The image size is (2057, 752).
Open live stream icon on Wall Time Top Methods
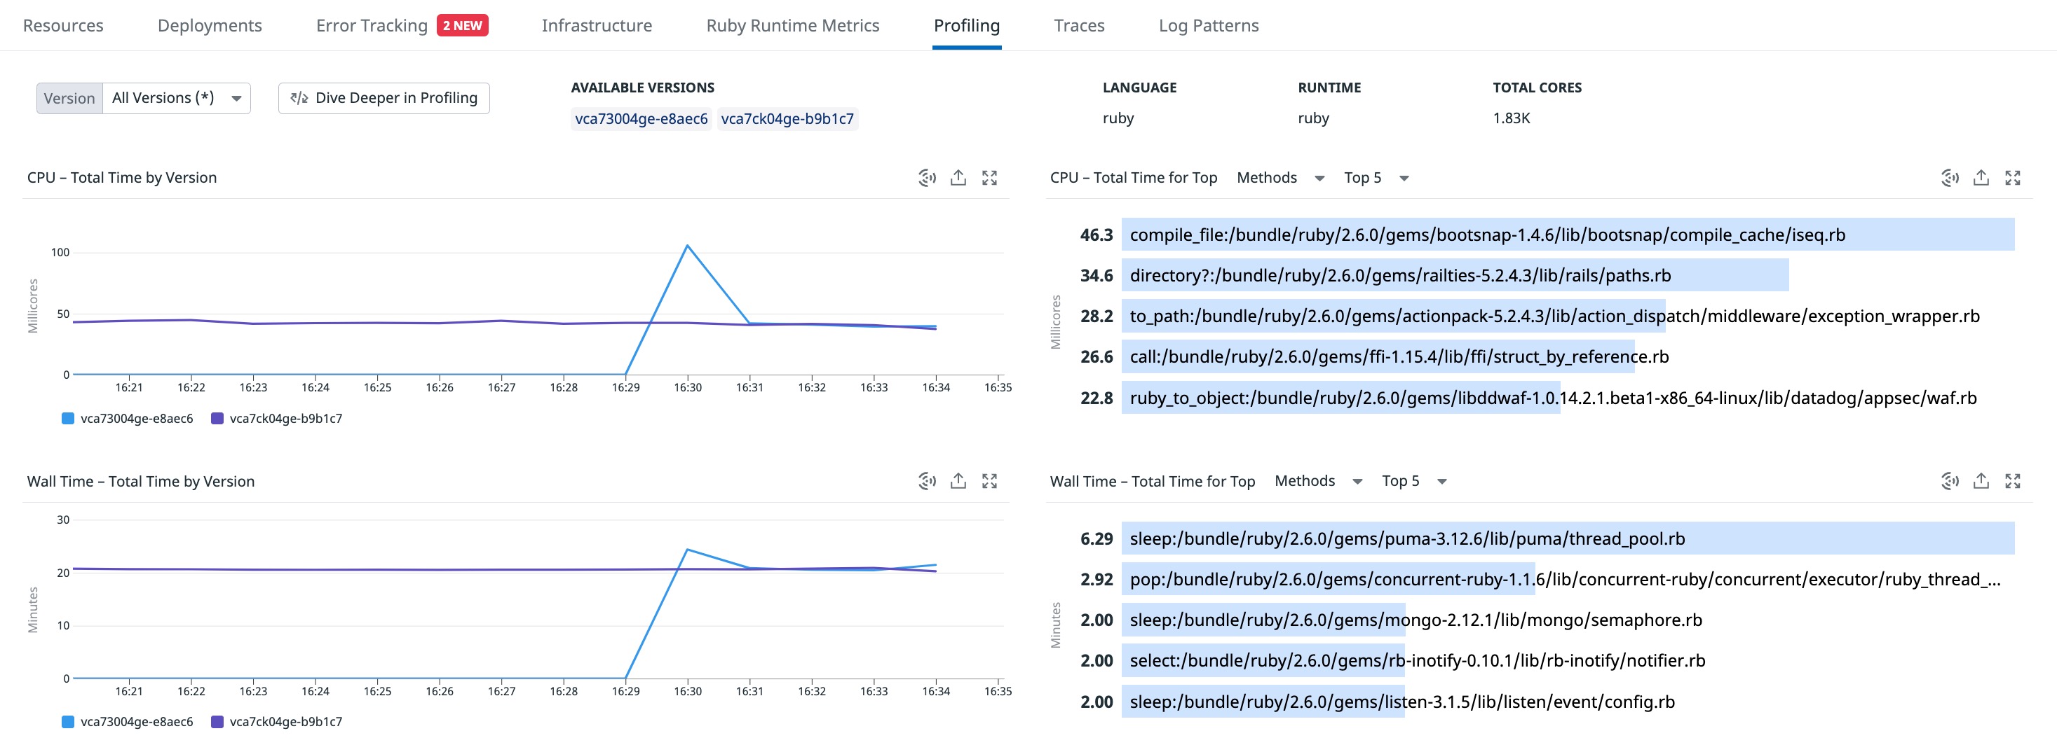(1949, 481)
